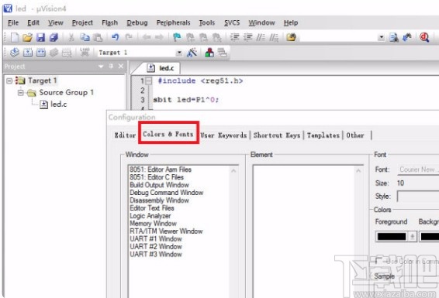Open the Target 1 selection dropdown
The image size is (439, 298).
pos(179,53)
